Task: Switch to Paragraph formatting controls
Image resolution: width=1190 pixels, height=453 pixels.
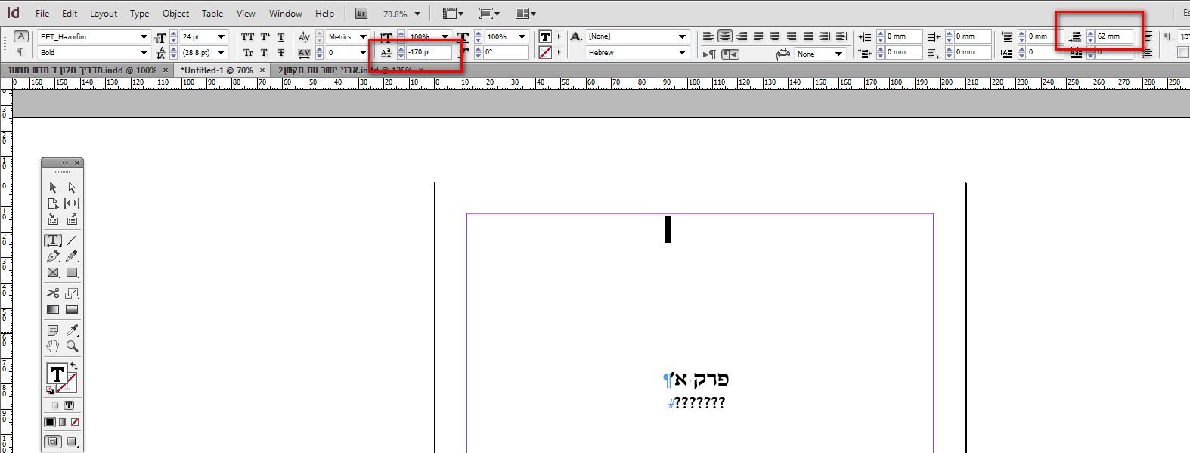Action: click(21, 52)
